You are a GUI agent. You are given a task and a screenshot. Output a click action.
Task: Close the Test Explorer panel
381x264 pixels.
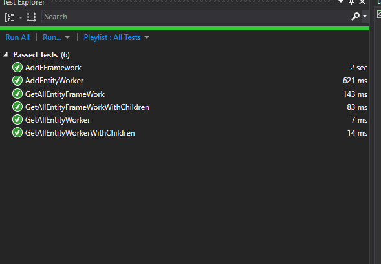[x=362, y=2]
